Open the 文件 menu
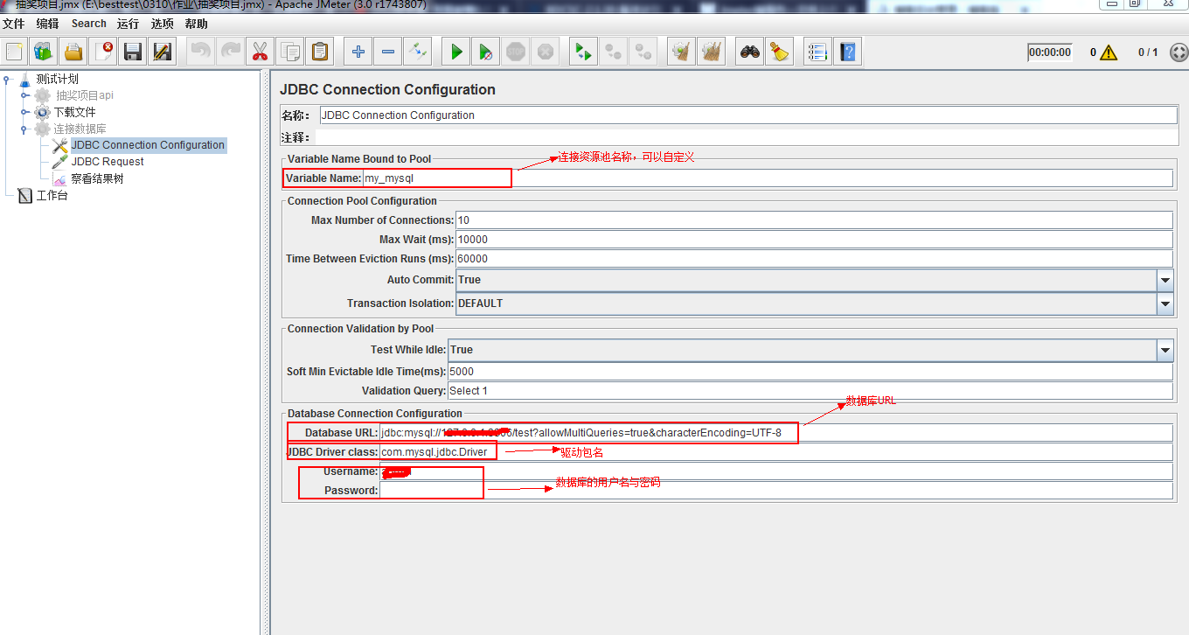 click(x=14, y=24)
